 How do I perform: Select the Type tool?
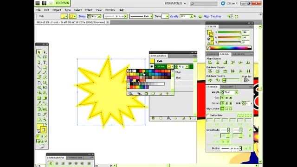point(45,62)
